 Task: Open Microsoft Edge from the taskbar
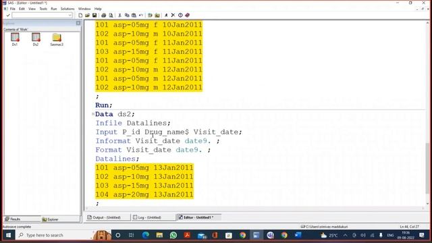point(146,235)
